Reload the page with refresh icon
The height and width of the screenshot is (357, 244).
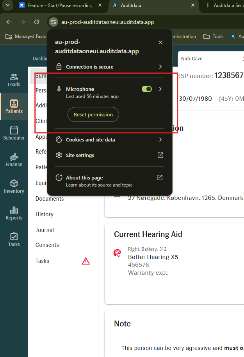(37, 22)
